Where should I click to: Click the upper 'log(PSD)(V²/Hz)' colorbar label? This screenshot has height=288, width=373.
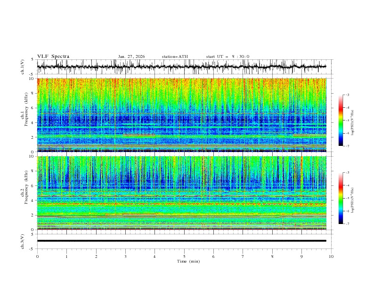click(352, 123)
